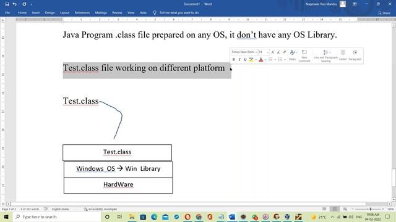Screen dimensions: 396x222
Task: Switch to the Insert ribbon tab
Action: tap(36, 12)
